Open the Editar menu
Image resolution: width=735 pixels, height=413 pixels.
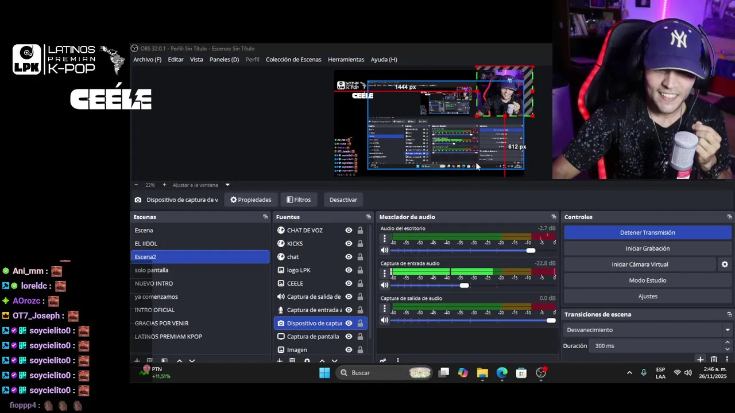pyautogui.click(x=176, y=59)
